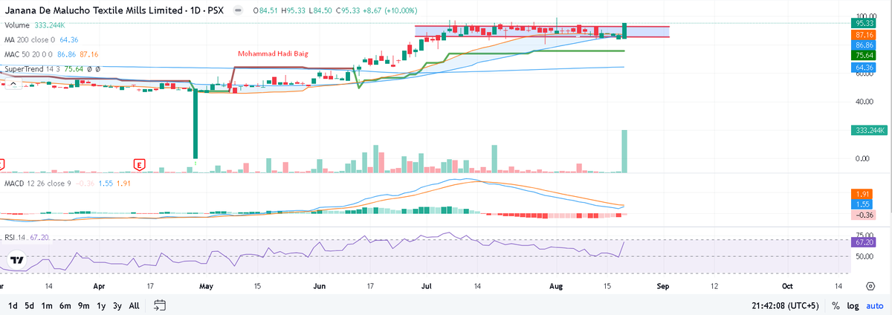
Task: Select the SuperTrend 14 3 indicator legend
Action: [52, 68]
